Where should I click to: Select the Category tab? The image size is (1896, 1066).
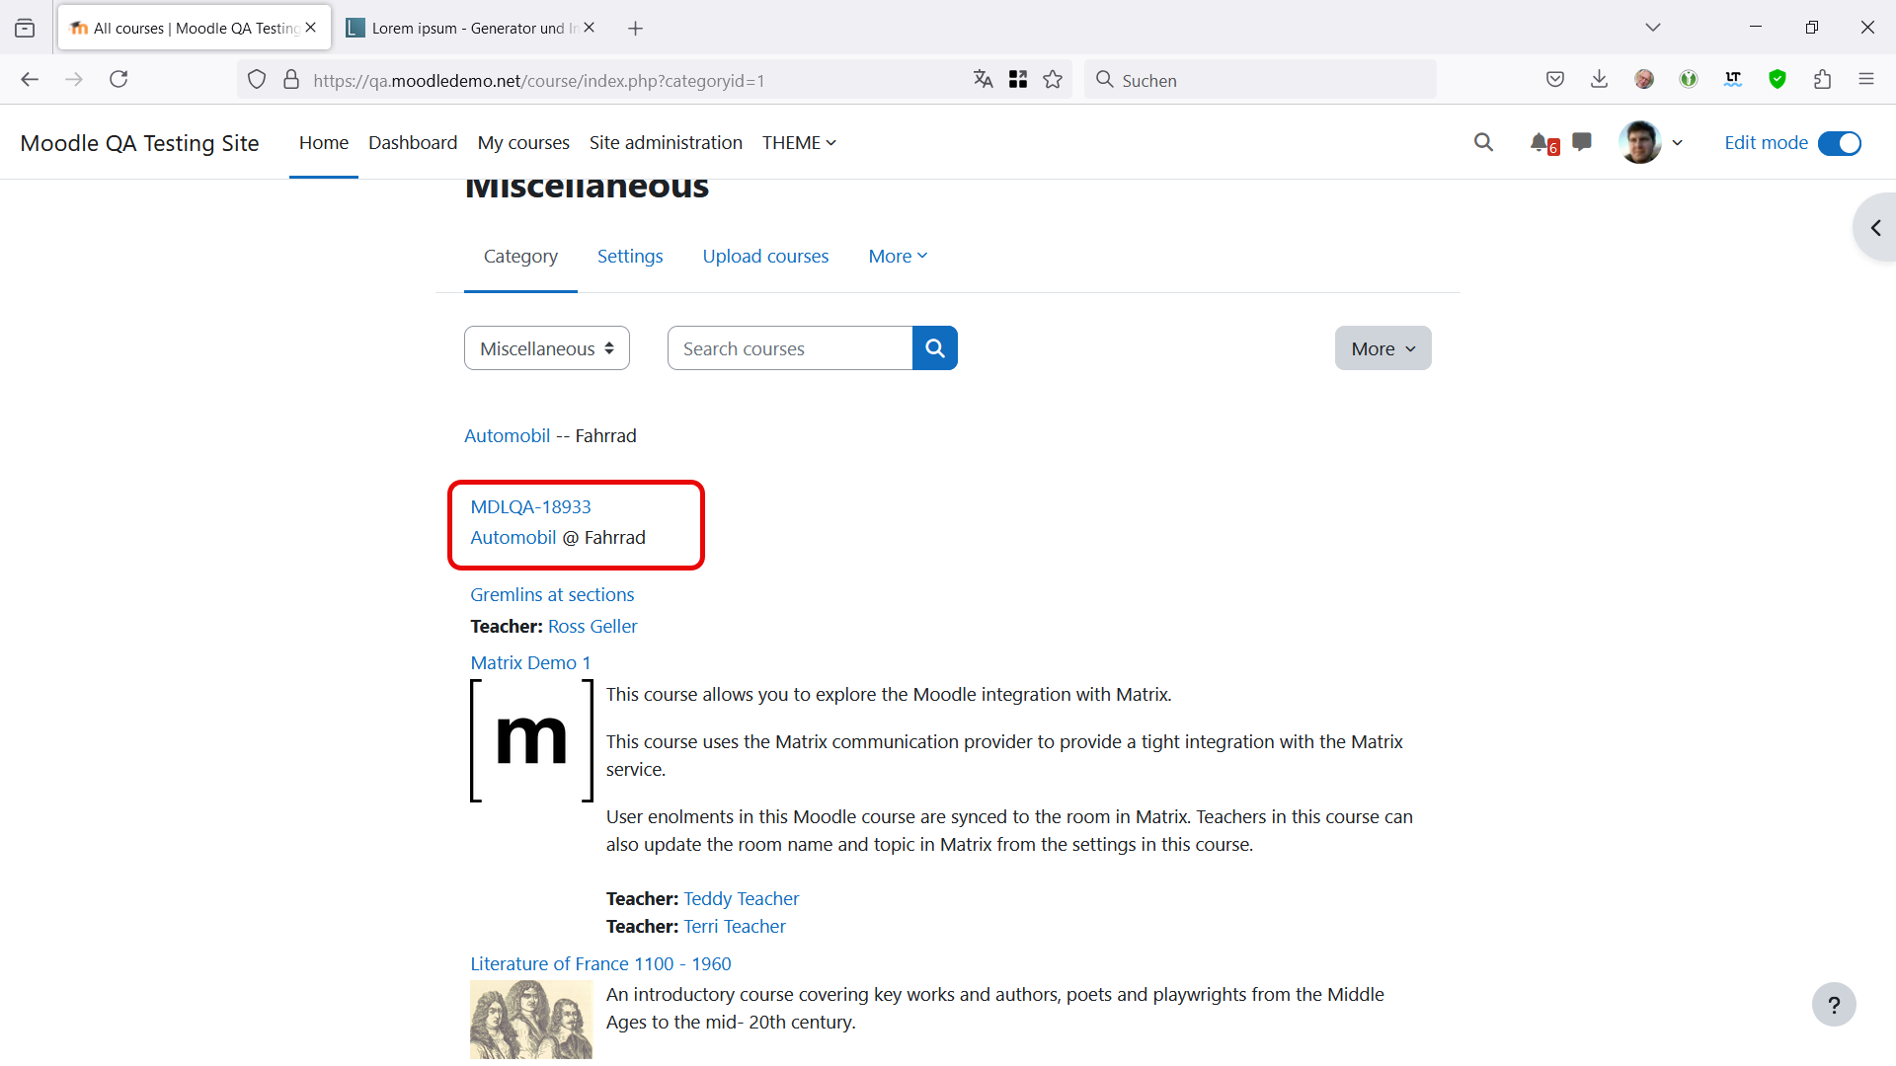click(x=520, y=257)
